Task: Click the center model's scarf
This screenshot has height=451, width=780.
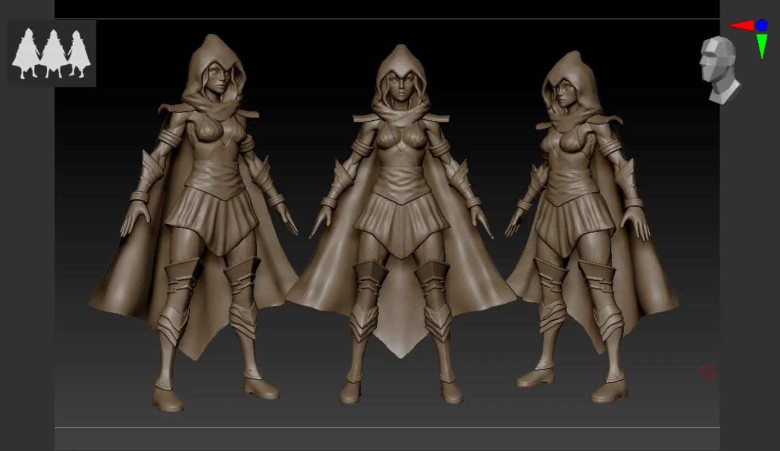Action: (x=400, y=114)
